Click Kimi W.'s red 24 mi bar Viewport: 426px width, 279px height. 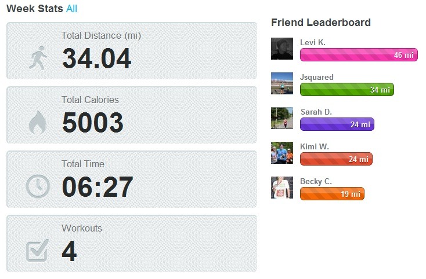click(x=336, y=159)
